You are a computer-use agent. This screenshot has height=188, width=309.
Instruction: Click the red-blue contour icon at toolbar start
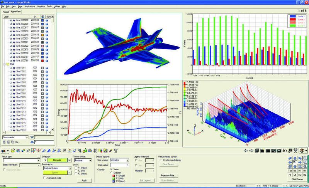[x=3, y=151]
